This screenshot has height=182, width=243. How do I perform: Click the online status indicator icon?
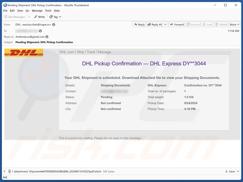pyautogui.click(x=5, y=177)
